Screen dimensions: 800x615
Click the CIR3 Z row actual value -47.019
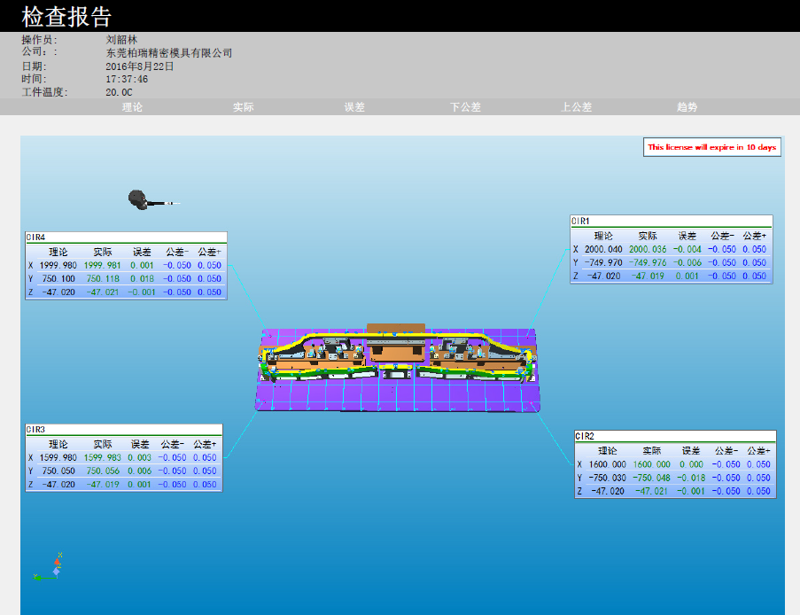[x=103, y=485]
